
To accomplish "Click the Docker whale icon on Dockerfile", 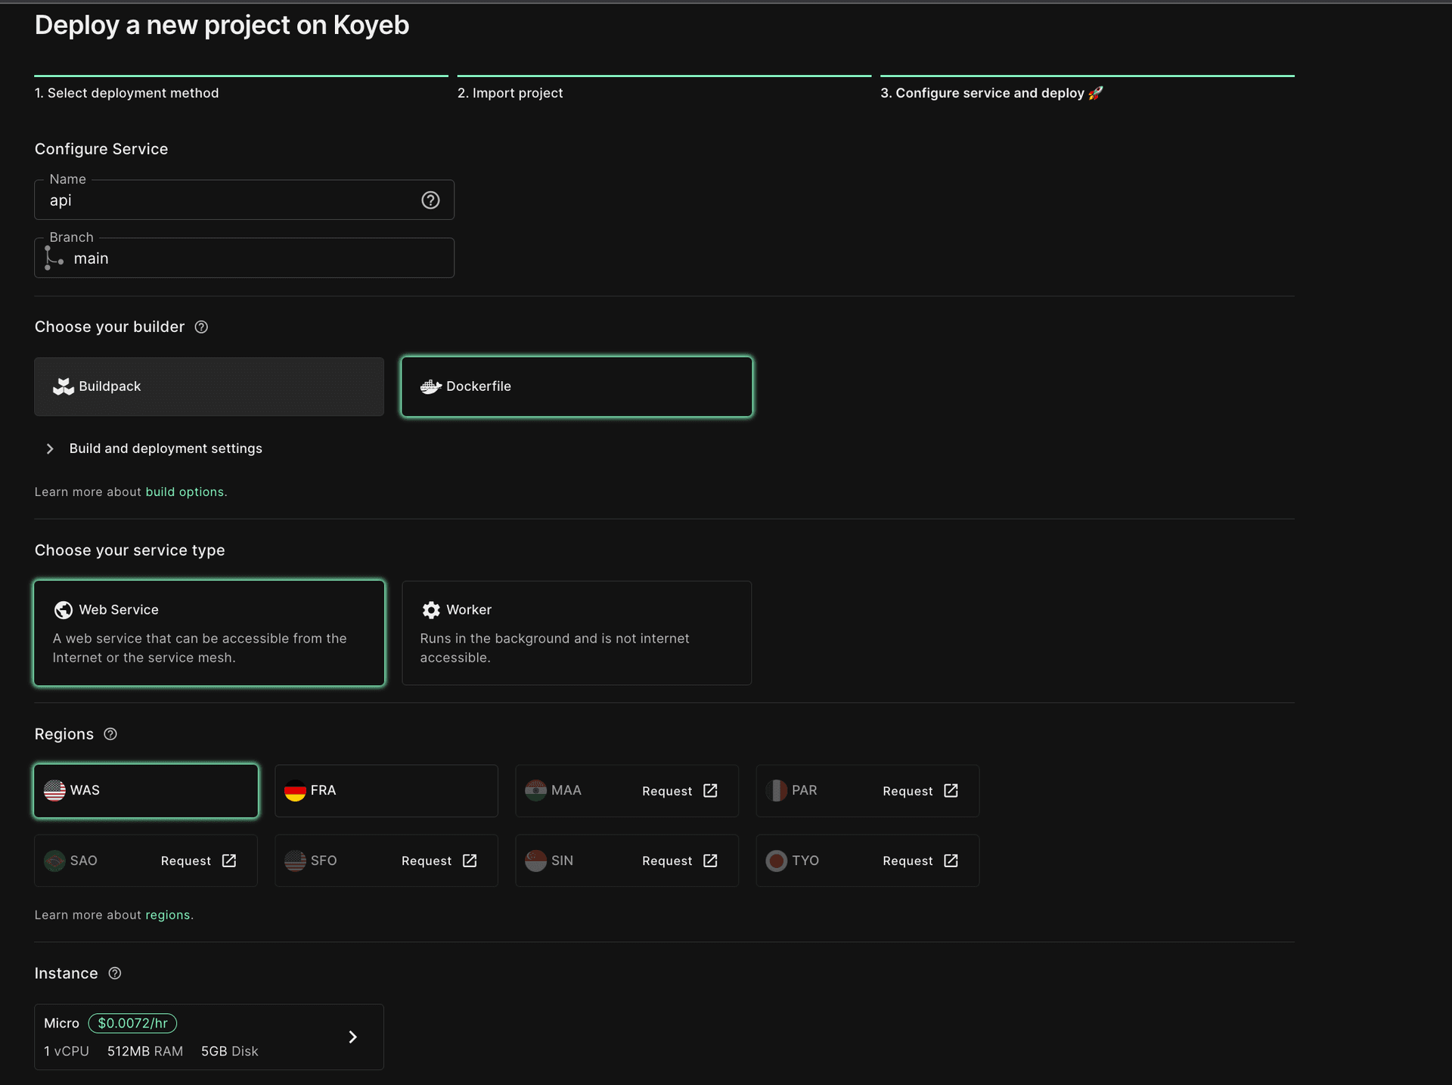I will pos(430,386).
